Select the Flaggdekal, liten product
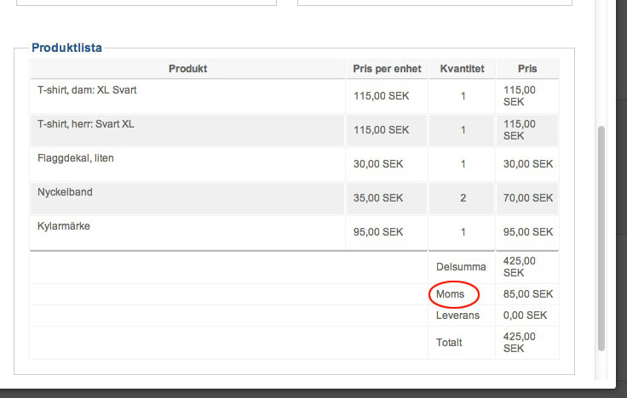 [75, 158]
